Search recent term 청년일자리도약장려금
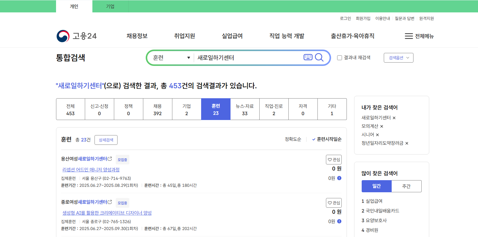 [x=383, y=143]
